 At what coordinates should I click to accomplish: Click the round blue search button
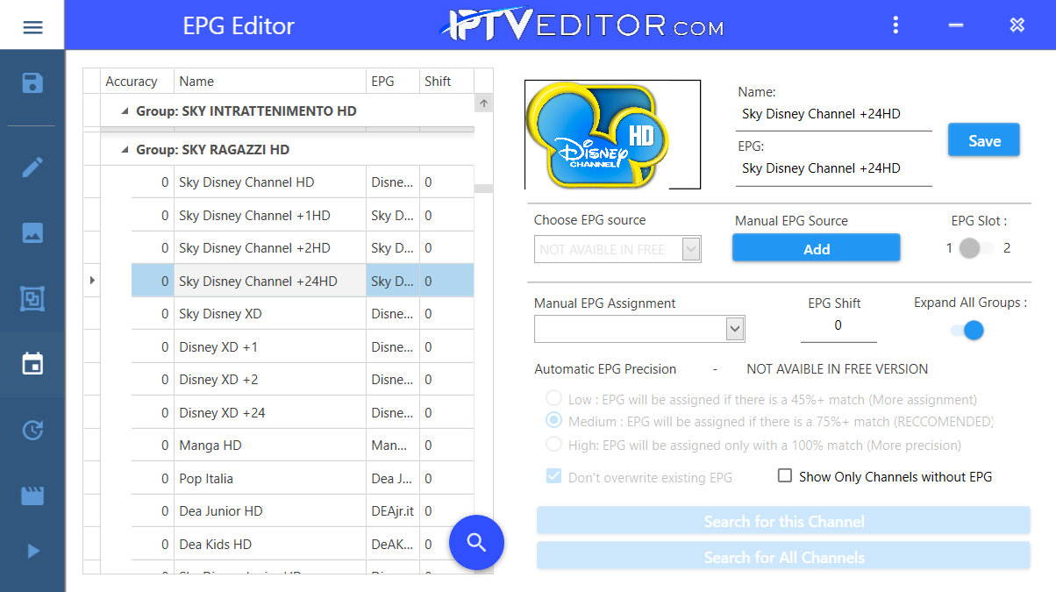tap(476, 542)
